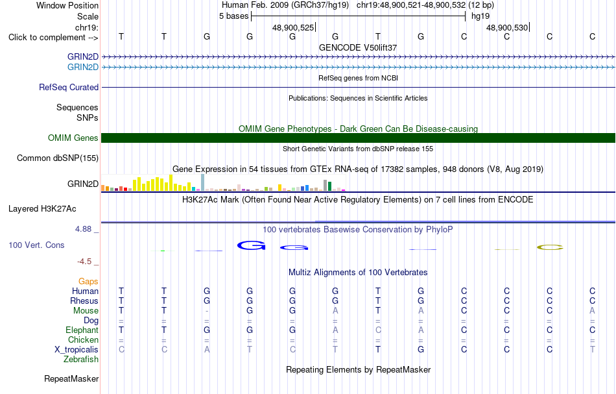Click the dark green OMIM gene bar

(x=358, y=138)
